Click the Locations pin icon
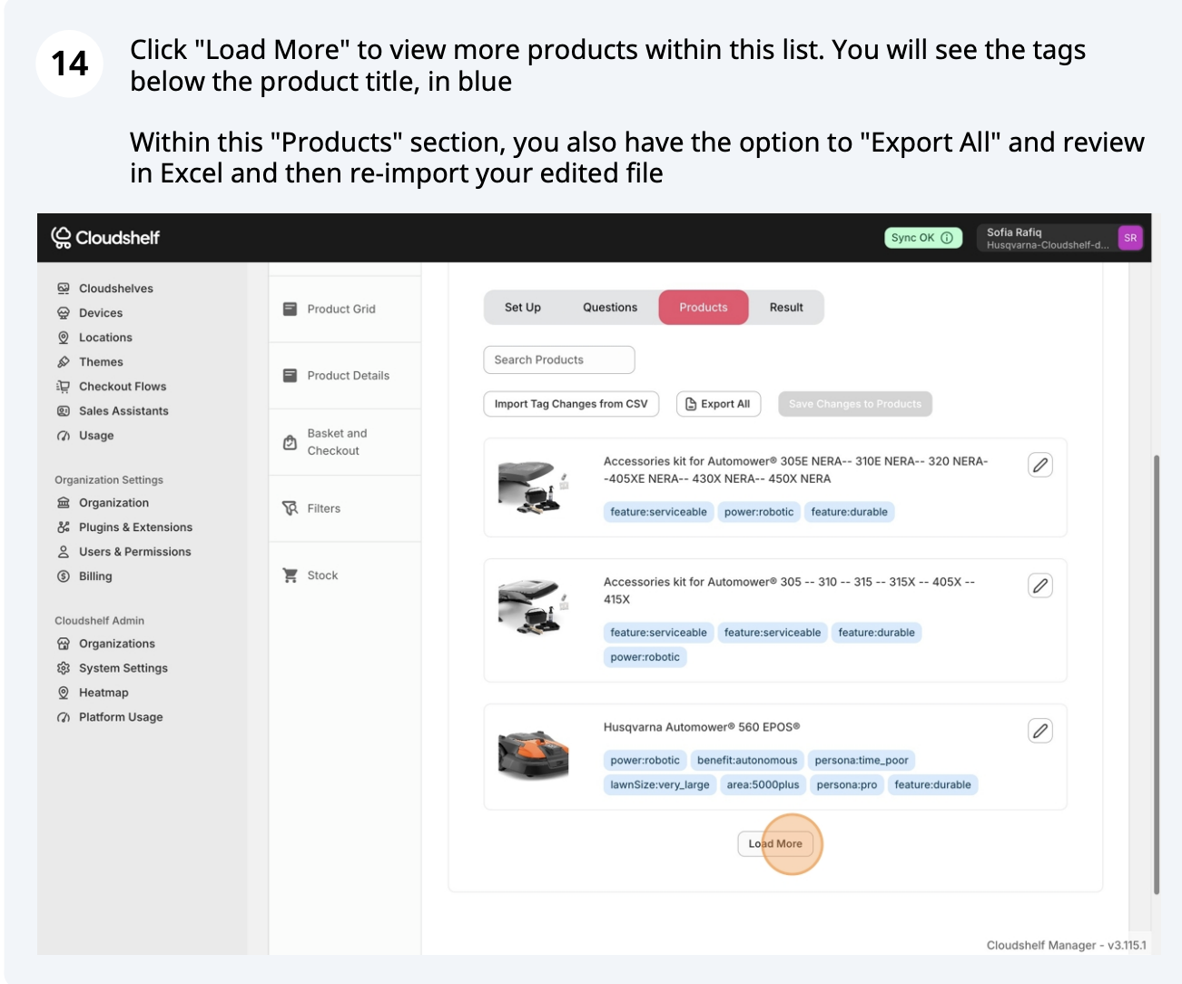 [64, 338]
